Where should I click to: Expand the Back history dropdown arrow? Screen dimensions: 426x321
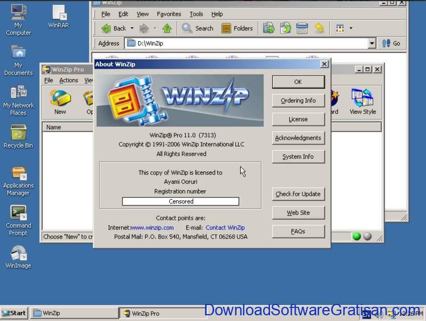[x=132, y=28]
